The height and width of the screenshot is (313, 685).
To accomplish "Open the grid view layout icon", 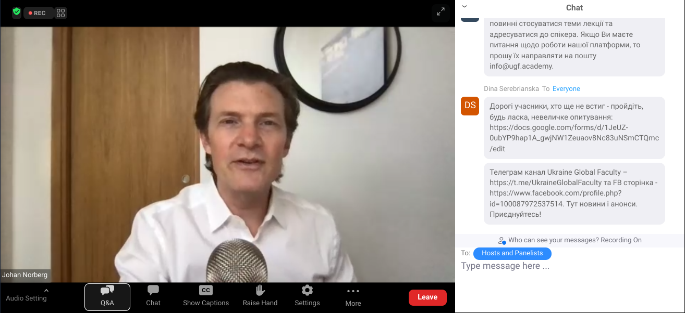I will (x=61, y=13).
